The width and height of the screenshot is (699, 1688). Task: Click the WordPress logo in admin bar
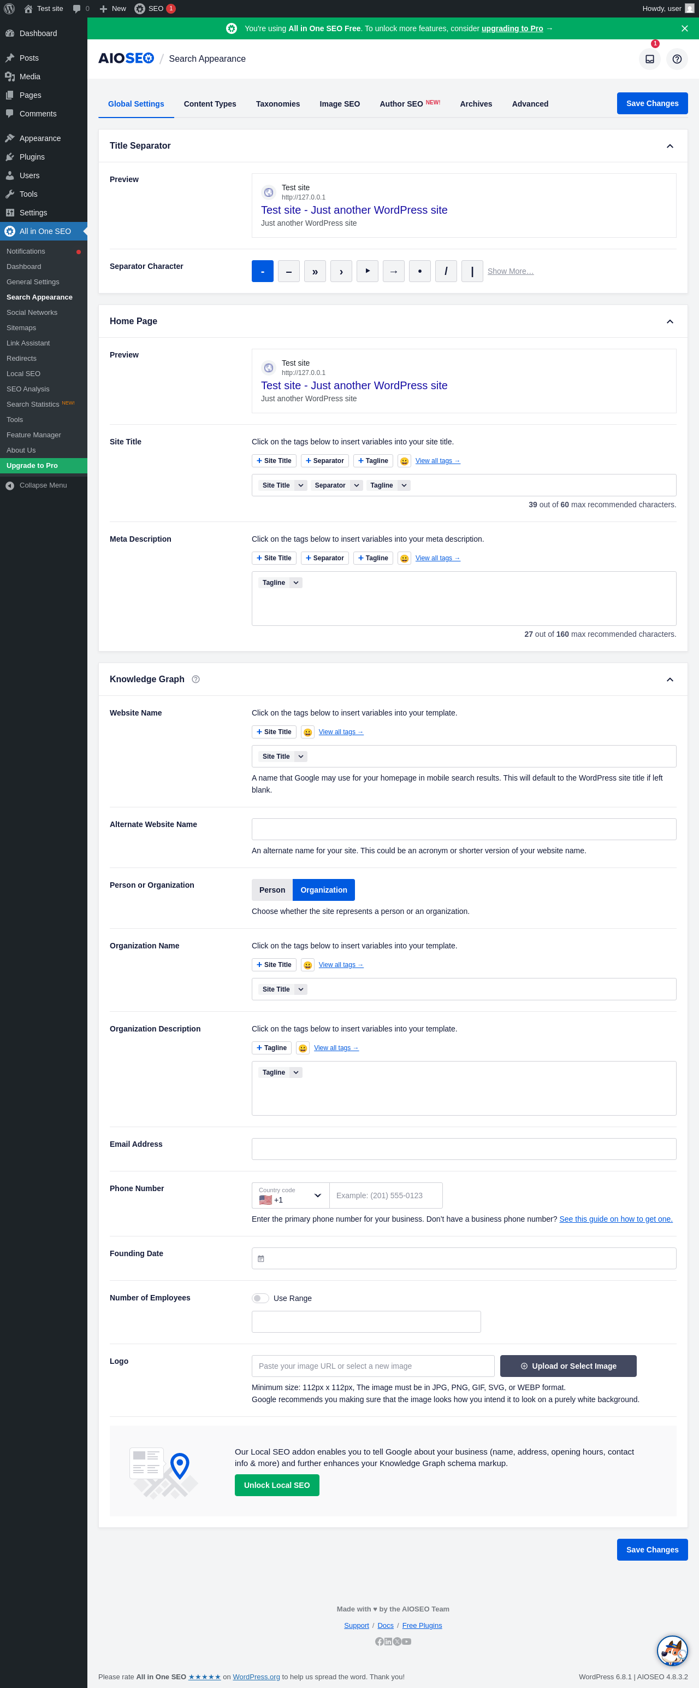pos(10,9)
